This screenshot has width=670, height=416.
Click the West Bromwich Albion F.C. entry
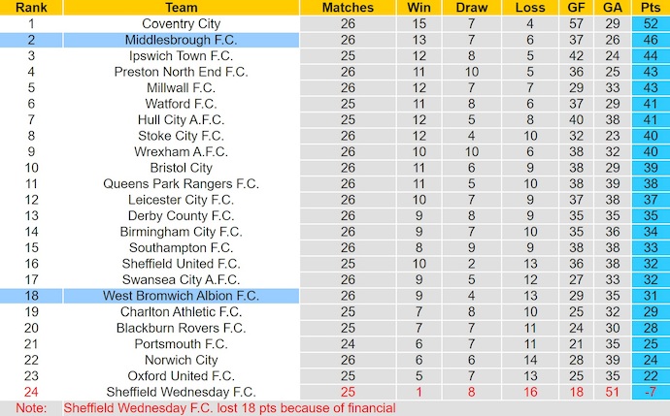click(x=181, y=295)
